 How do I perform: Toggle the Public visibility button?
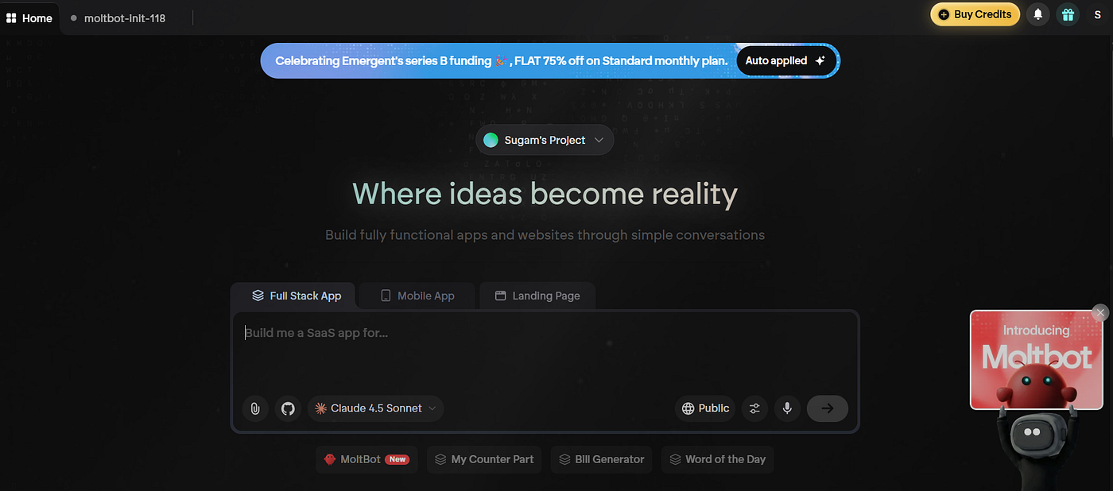pos(705,408)
